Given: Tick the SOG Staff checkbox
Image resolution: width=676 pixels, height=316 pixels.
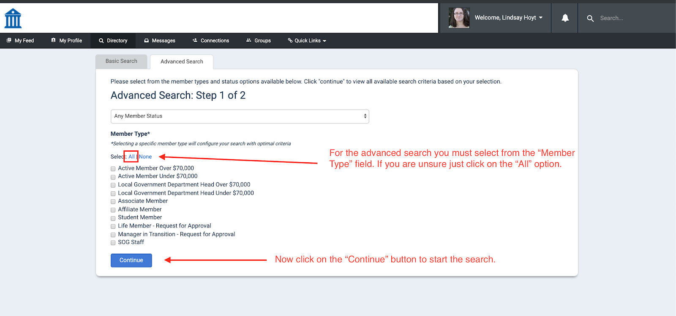Looking at the screenshot, I should pyautogui.click(x=113, y=243).
